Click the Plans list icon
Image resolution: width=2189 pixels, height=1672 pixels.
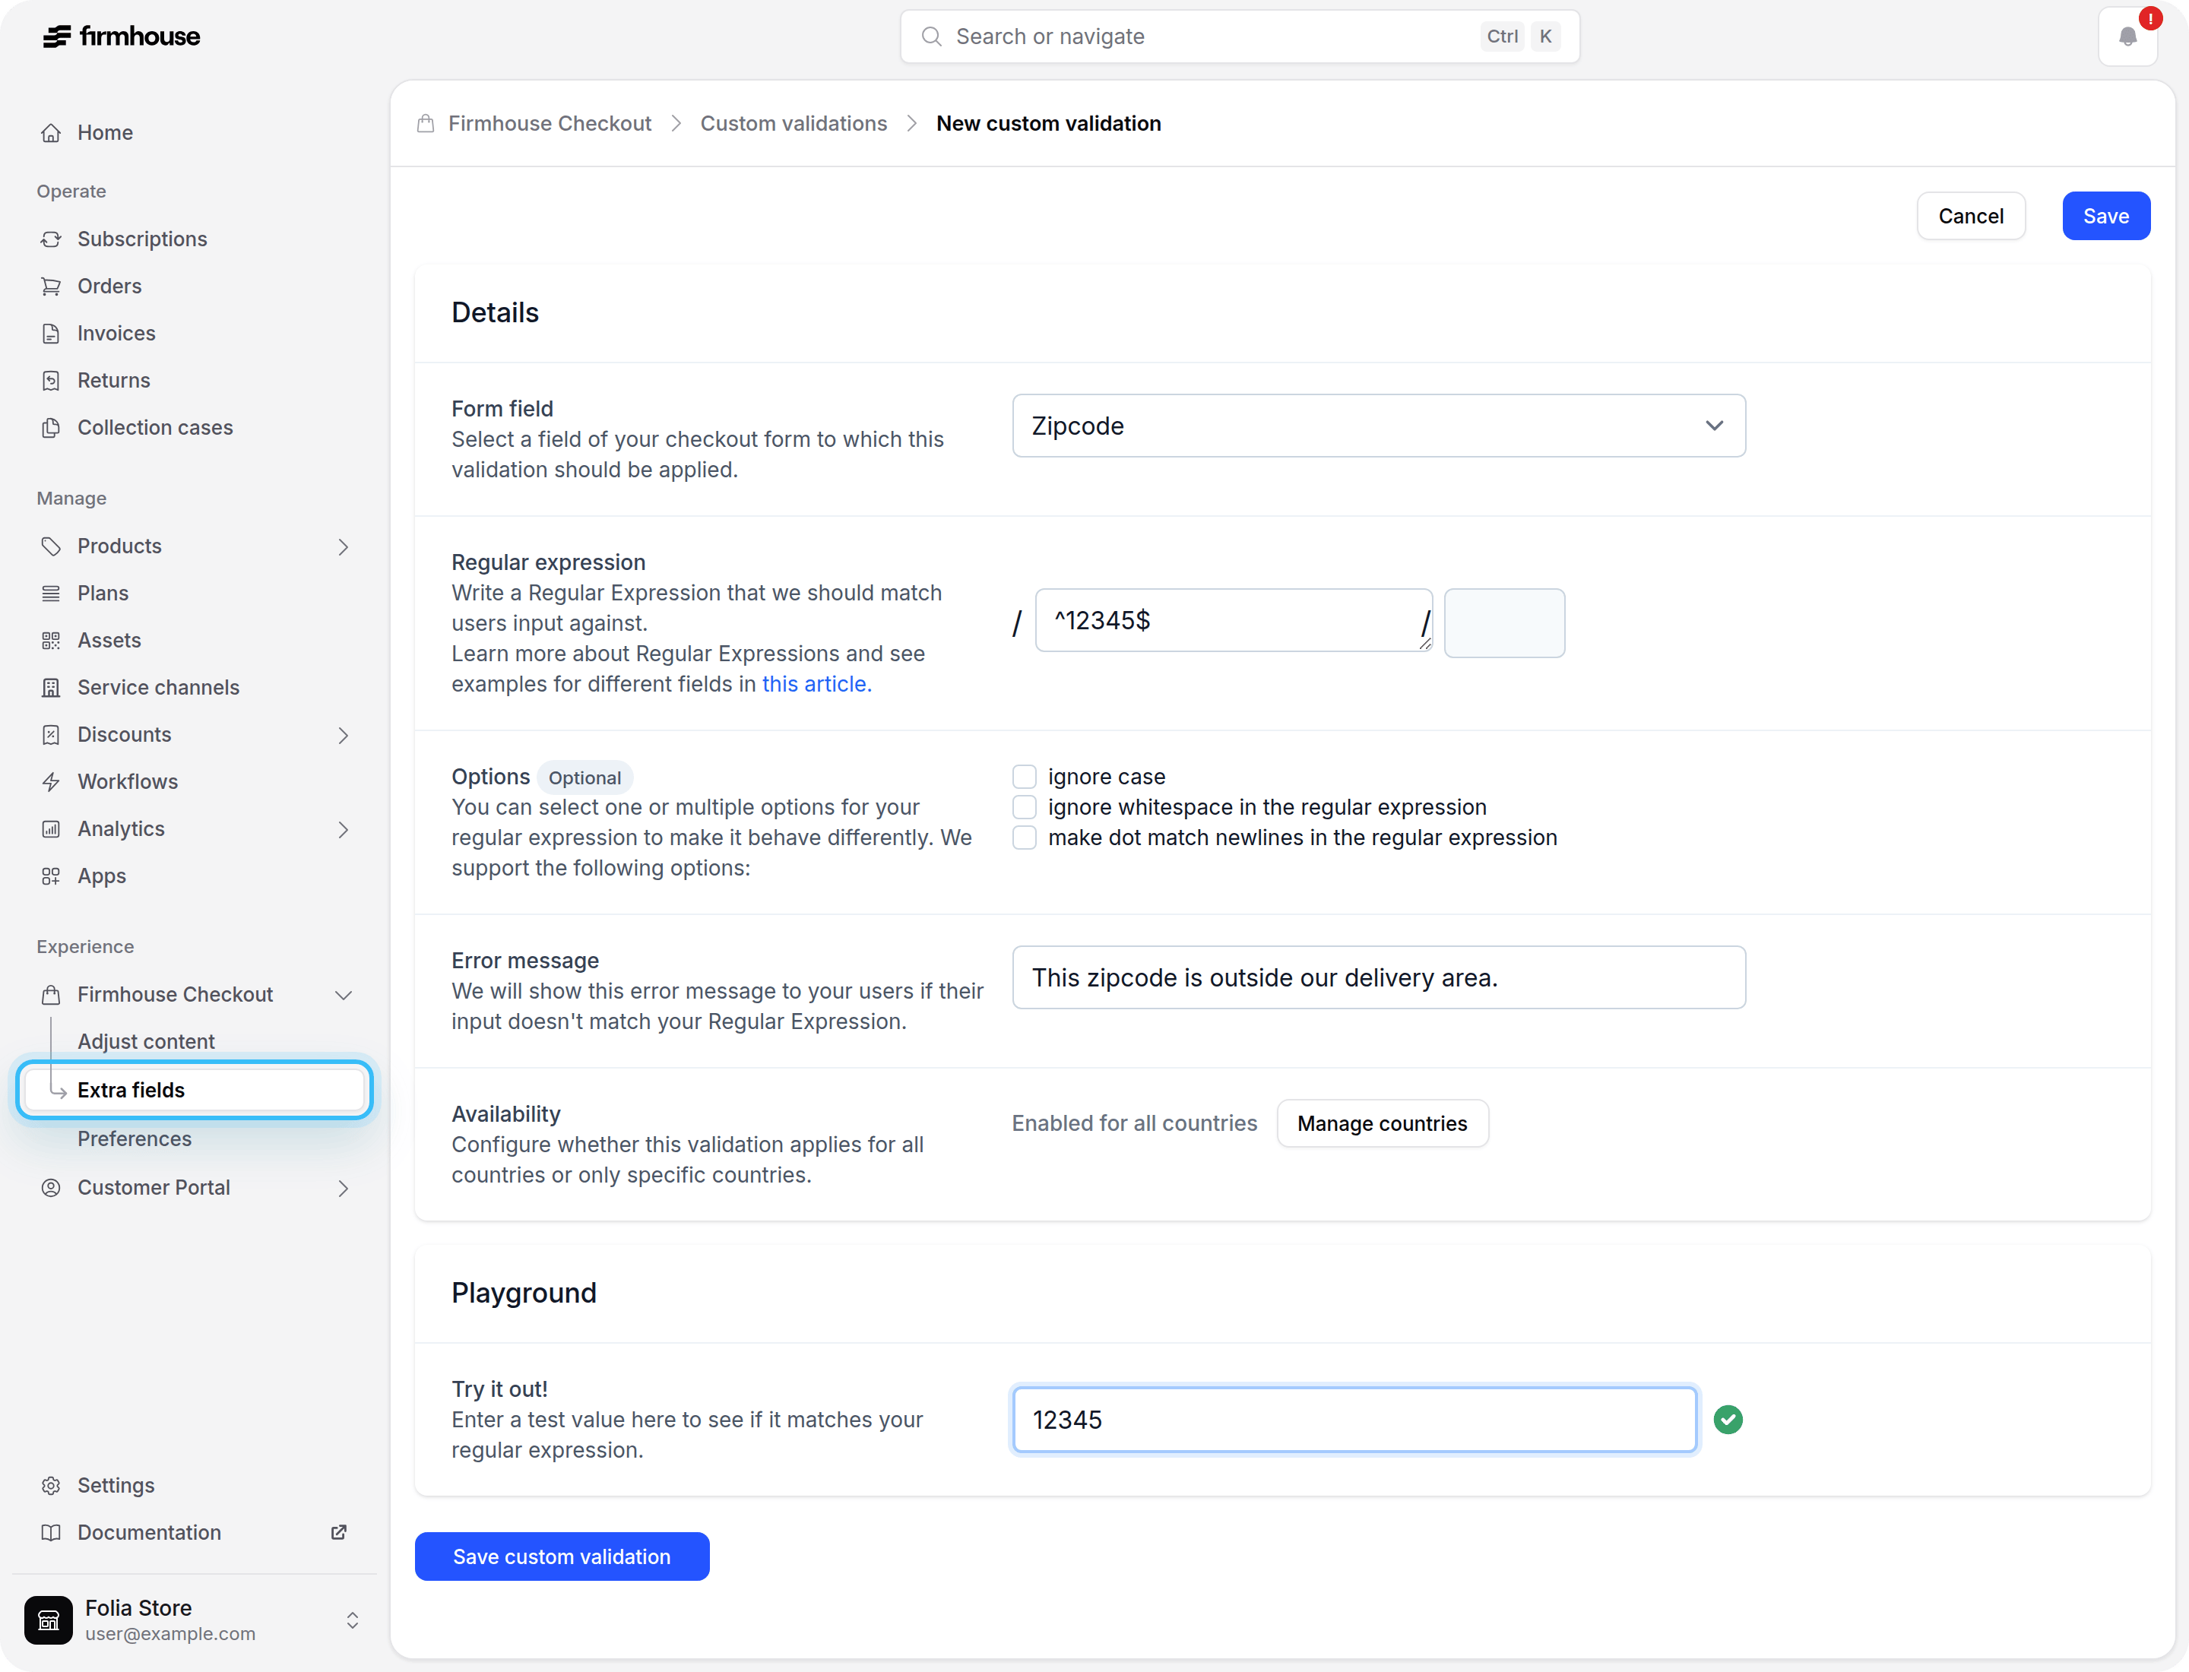[x=51, y=594]
